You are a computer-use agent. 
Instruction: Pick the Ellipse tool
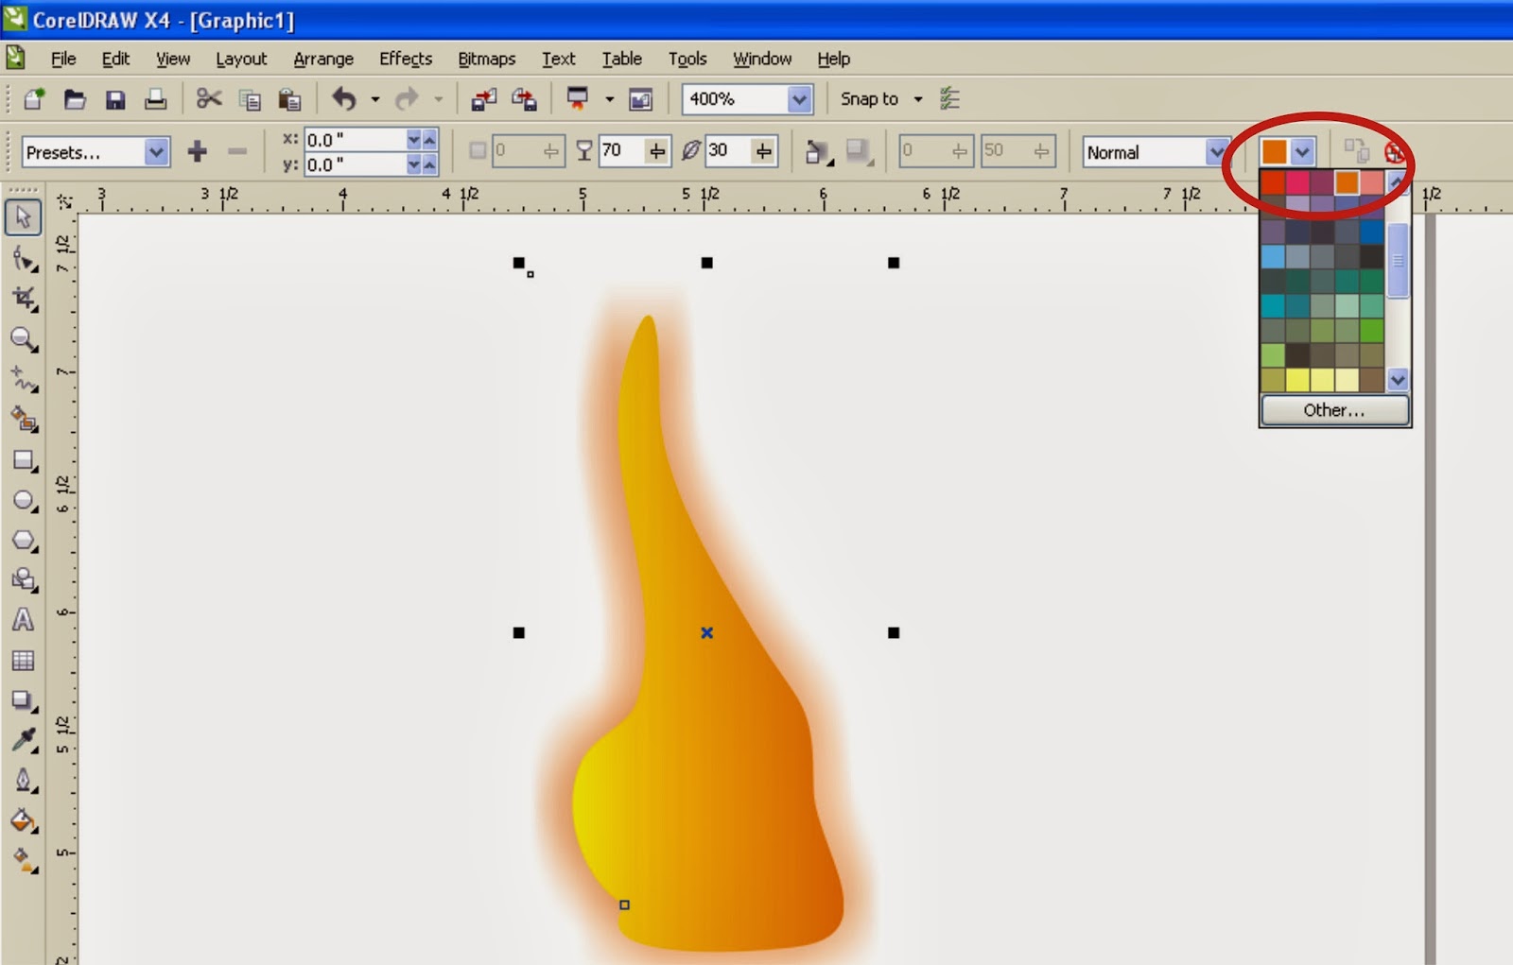[24, 500]
